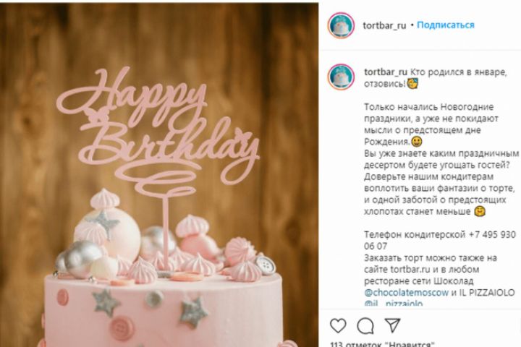This screenshot has width=521, height=347.
Task: Share the post with the paper plane icon
Action: [x=393, y=325]
